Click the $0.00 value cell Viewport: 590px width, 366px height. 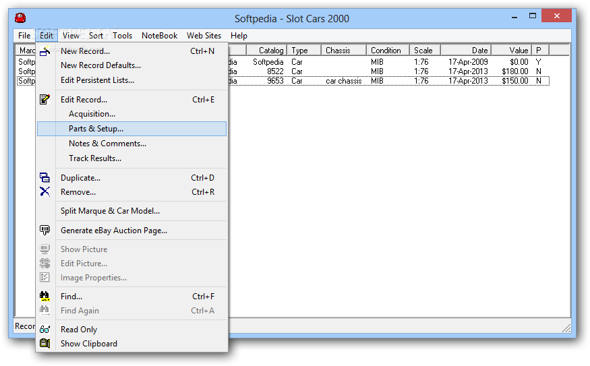tap(519, 62)
